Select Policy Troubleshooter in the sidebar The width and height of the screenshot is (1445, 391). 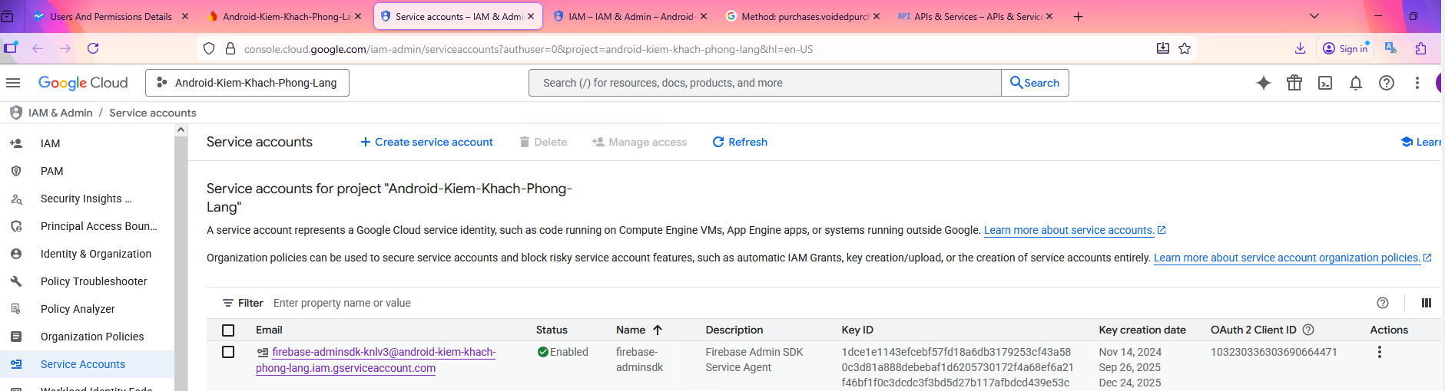click(x=94, y=281)
